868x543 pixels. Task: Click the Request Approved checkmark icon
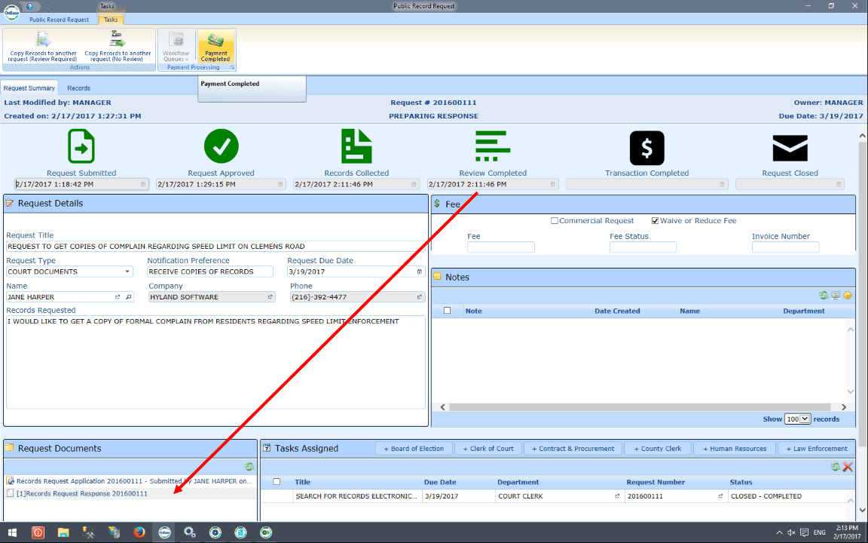[221, 146]
